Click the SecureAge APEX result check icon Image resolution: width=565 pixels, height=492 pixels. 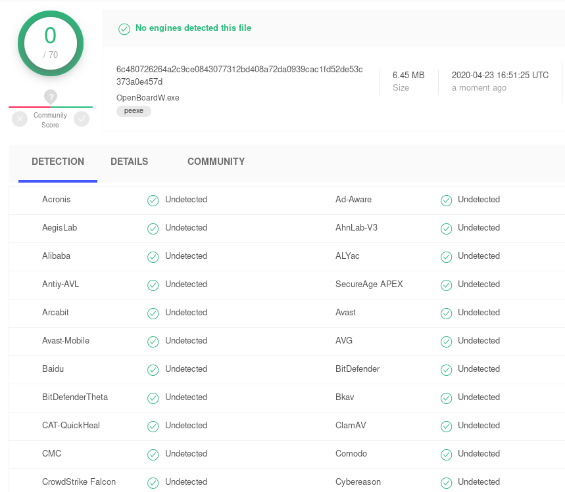coord(447,285)
